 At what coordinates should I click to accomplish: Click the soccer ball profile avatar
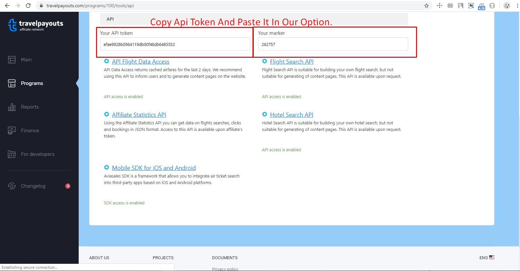pyautogui.click(x=507, y=6)
